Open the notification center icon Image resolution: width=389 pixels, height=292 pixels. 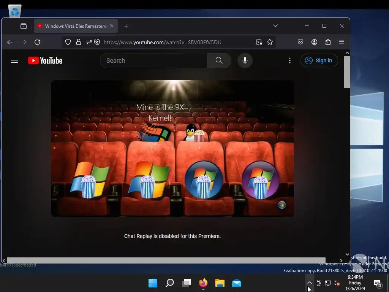pyautogui.click(x=377, y=283)
